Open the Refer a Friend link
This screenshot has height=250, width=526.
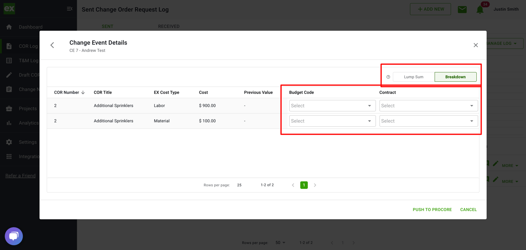[x=20, y=175]
